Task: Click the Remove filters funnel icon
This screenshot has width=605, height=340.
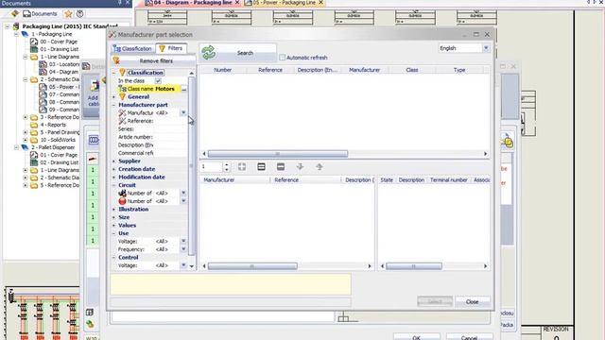Action: 116,60
